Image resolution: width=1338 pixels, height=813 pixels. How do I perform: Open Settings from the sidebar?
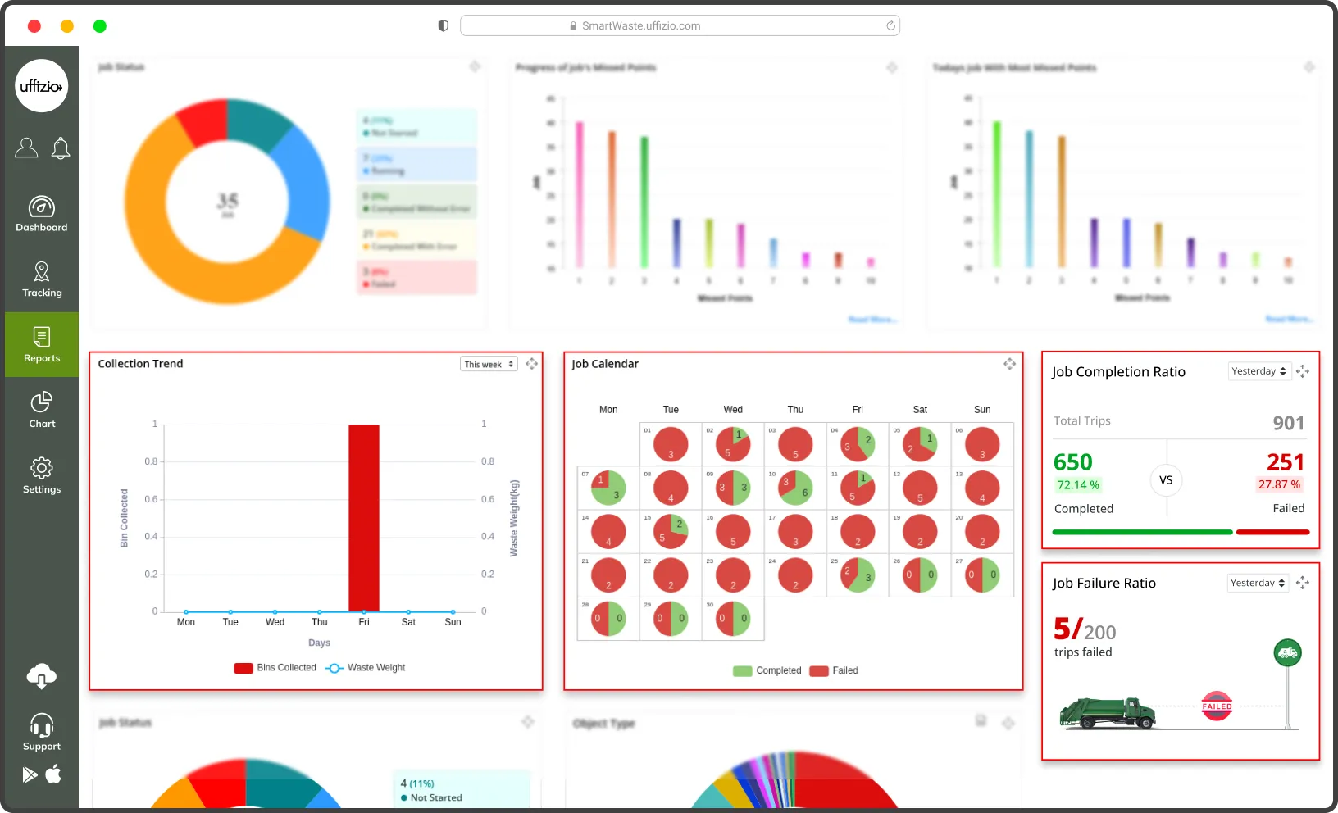(x=42, y=476)
